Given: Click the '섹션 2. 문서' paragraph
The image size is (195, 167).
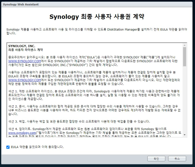Looking at the screenshot, I should click(x=94, y=110).
